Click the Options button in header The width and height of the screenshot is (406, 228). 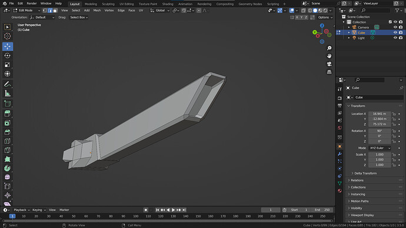point(325,17)
